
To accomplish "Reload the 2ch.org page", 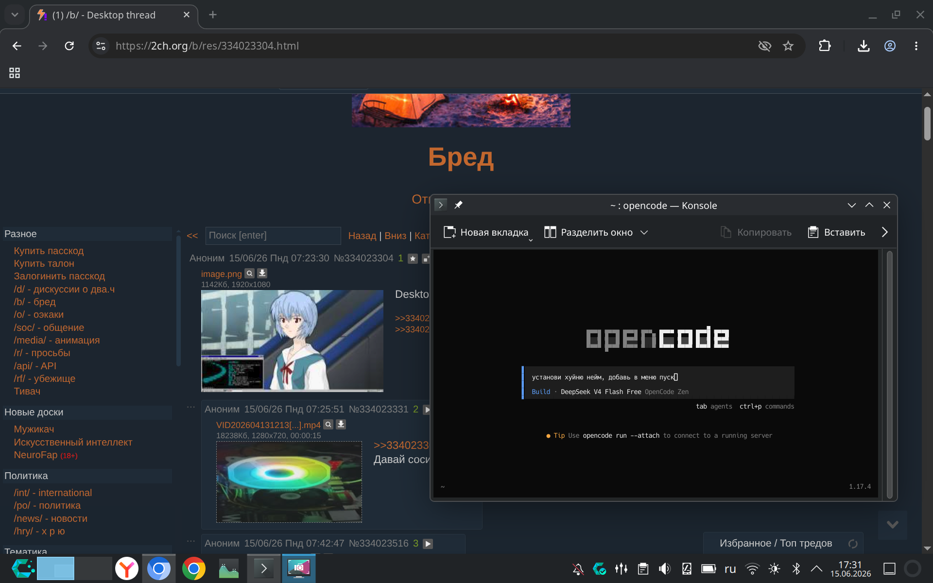I will click(x=69, y=46).
